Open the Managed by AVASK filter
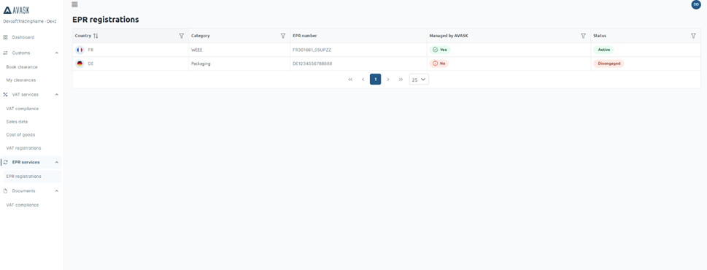This screenshot has width=707, height=270. pyautogui.click(x=583, y=36)
